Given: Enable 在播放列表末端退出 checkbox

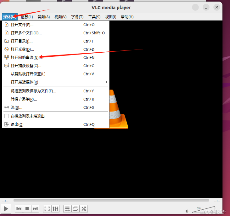Looking at the screenshot, I should pyautogui.click(x=7, y=116).
